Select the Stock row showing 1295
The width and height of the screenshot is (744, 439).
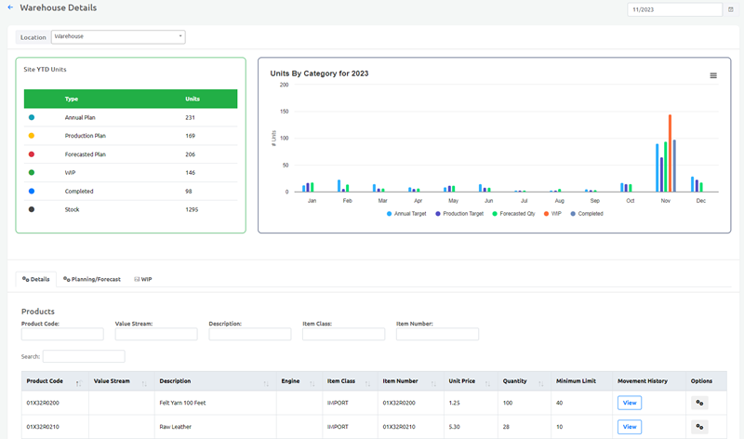click(x=130, y=209)
